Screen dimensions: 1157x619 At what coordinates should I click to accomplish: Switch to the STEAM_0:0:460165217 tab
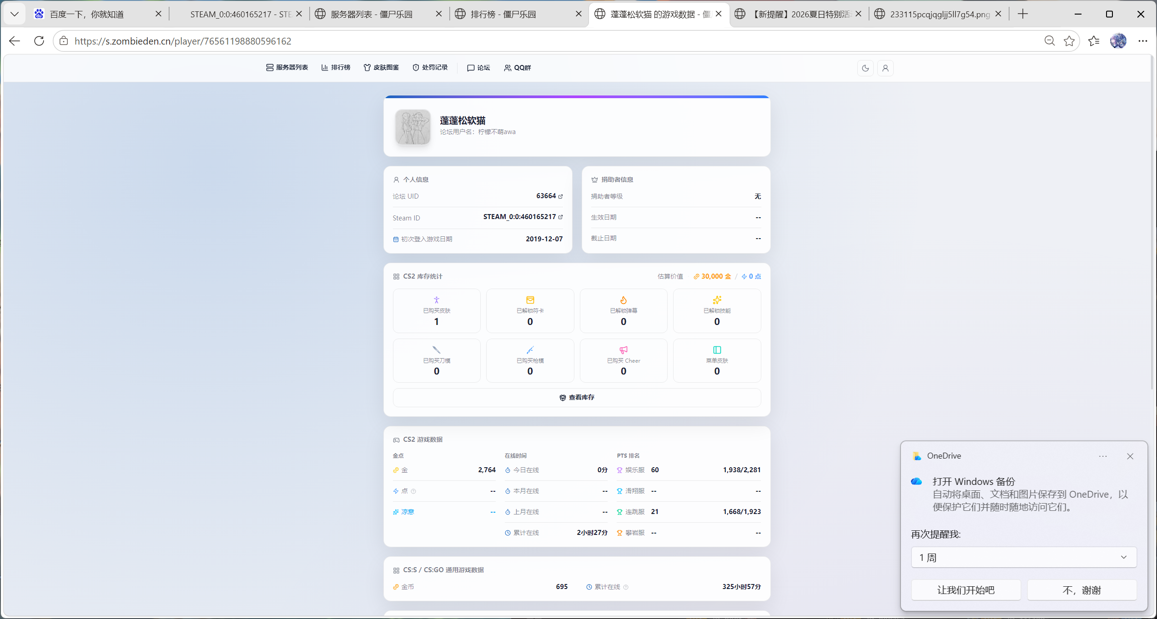tap(240, 14)
